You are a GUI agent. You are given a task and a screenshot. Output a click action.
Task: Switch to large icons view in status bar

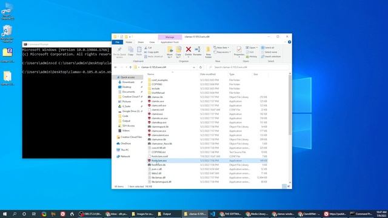click(289, 187)
